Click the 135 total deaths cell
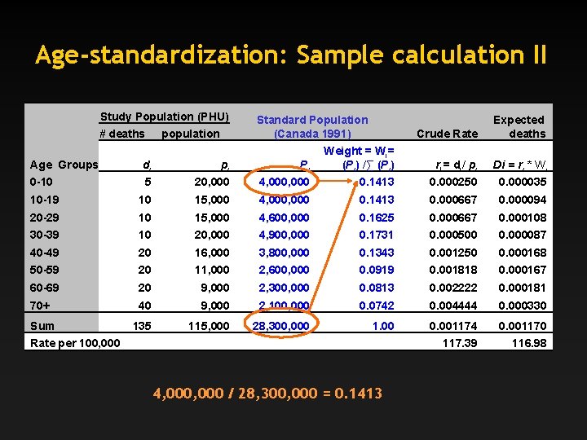 coord(142,326)
